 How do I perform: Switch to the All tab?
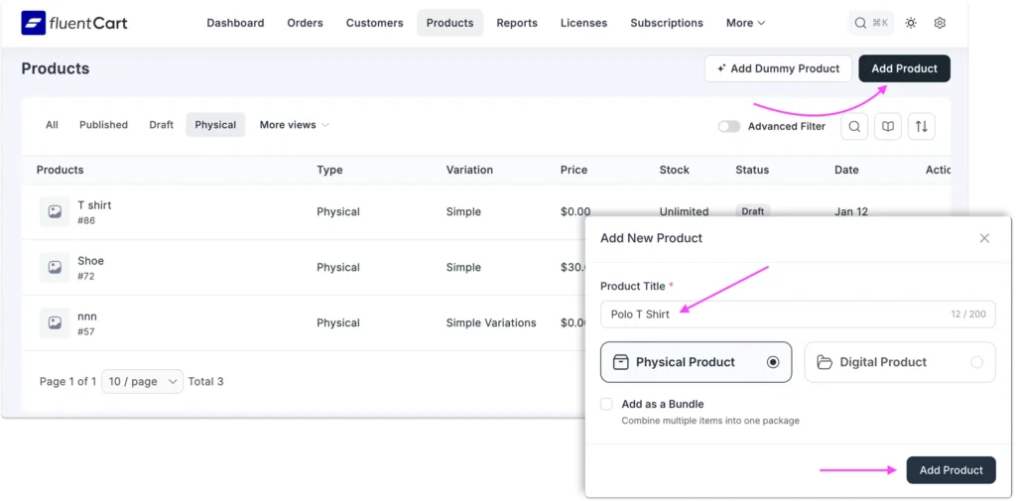click(52, 124)
